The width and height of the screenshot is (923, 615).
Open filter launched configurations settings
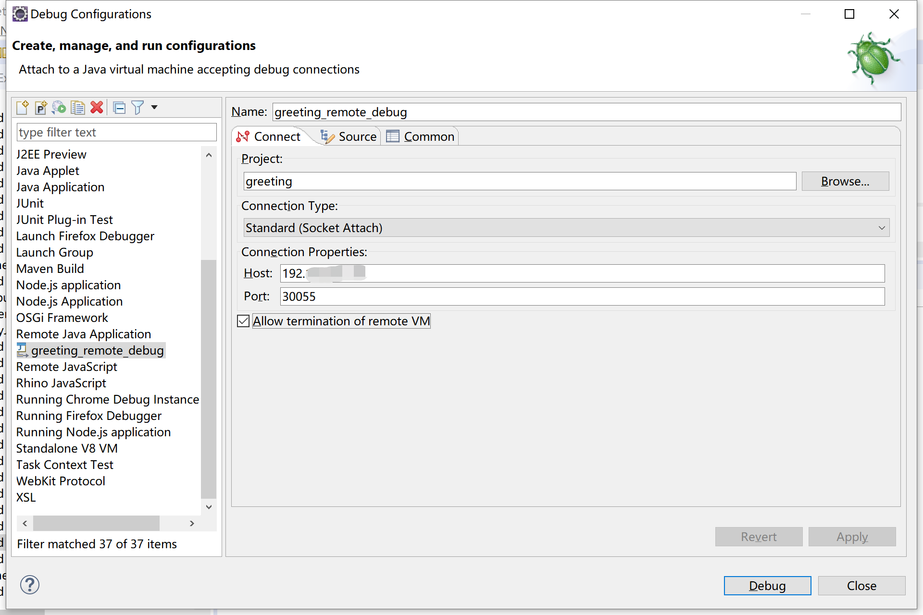click(137, 107)
